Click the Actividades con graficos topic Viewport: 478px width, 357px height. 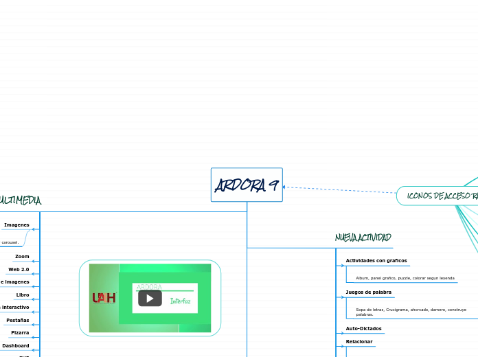[376, 261]
